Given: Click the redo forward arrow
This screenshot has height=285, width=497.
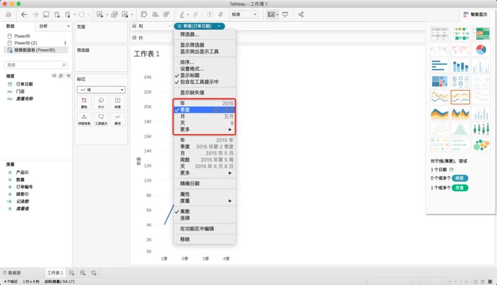Looking at the screenshot, I should tap(35, 14).
